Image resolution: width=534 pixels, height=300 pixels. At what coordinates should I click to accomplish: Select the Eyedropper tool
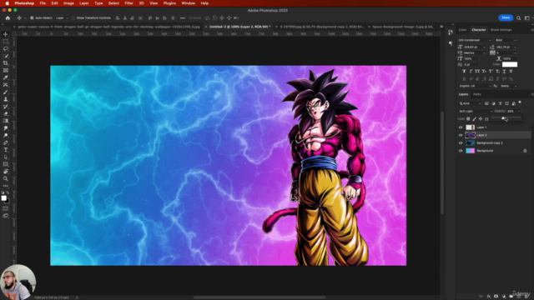[6, 77]
